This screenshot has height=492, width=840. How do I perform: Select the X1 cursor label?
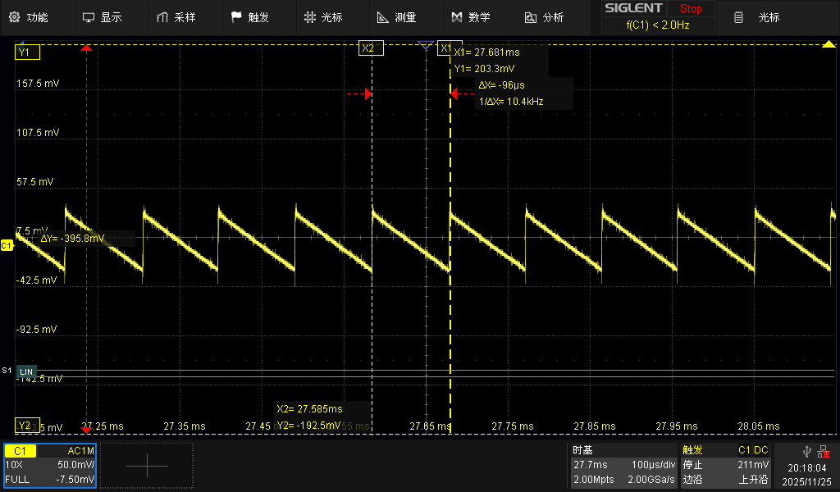(445, 48)
